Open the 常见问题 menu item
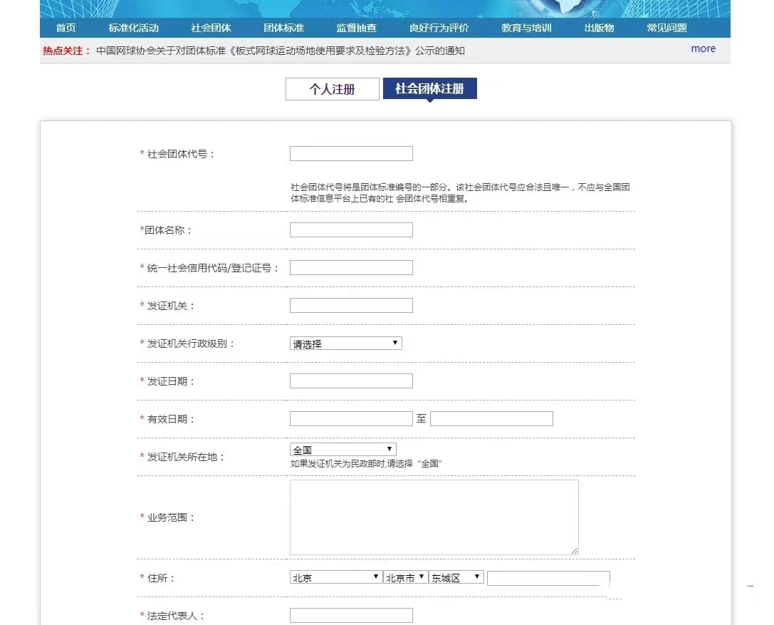Viewport: 774px width, 625px height. pyautogui.click(x=666, y=28)
